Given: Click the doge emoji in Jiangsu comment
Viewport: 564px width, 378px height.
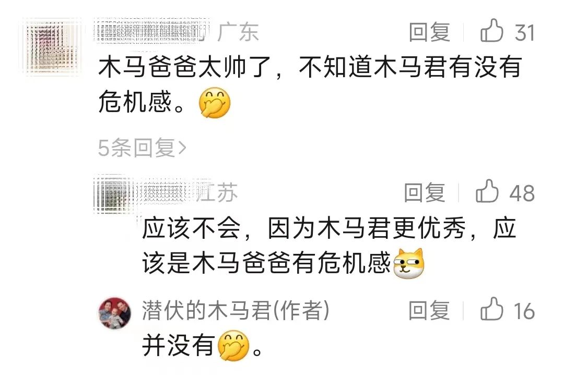Looking at the screenshot, I should point(409,264).
